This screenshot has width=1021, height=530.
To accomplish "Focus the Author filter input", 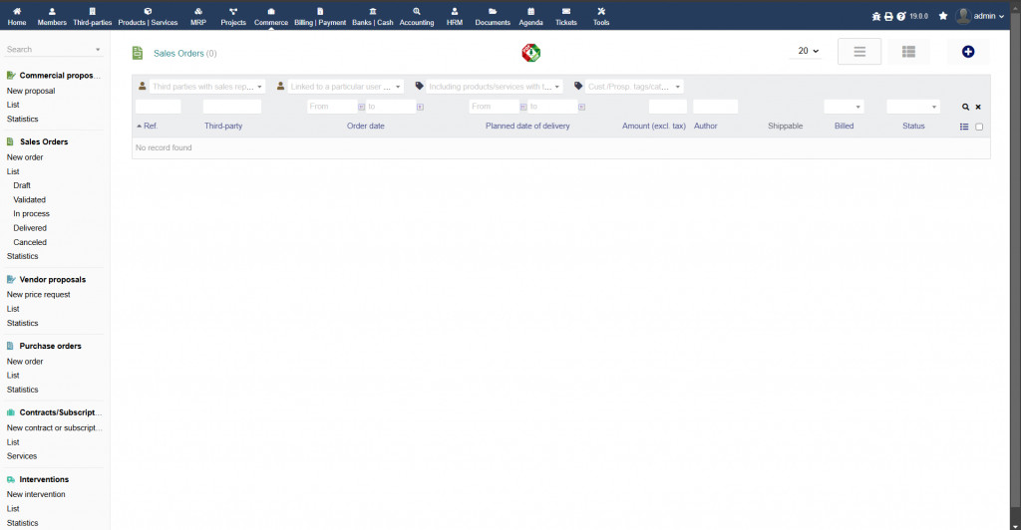I will pos(715,107).
